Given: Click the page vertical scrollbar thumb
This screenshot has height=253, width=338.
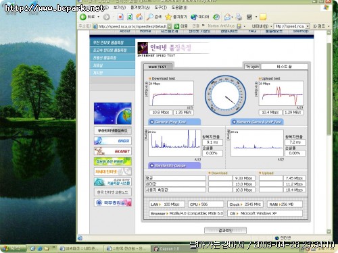Looking at the screenshot, I should [329, 89].
